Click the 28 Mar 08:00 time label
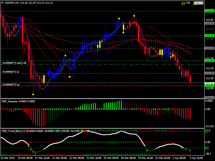 [x=128, y=158]
